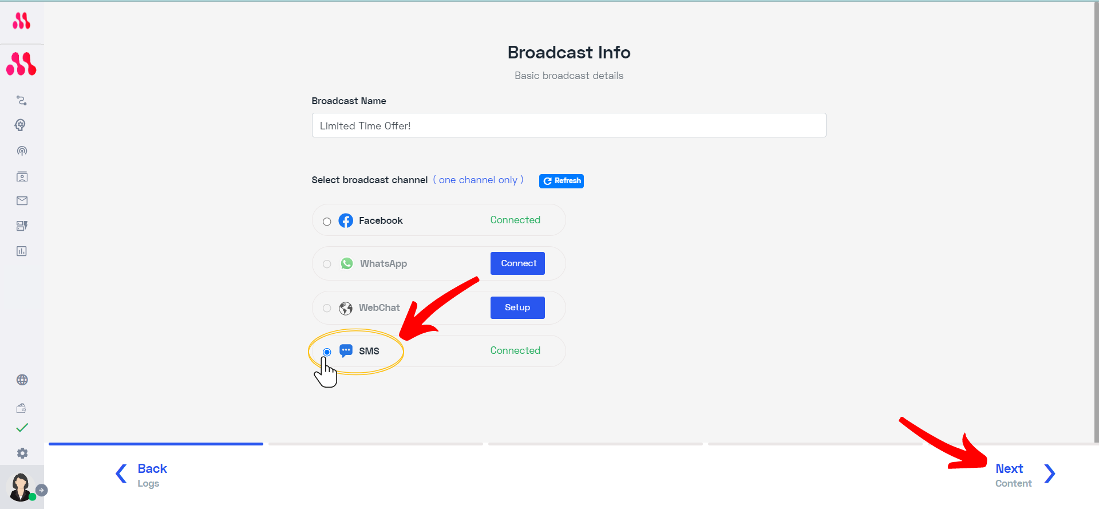Click Setup for WebChat
1099x509 pixels.
(x=517, y=307)
